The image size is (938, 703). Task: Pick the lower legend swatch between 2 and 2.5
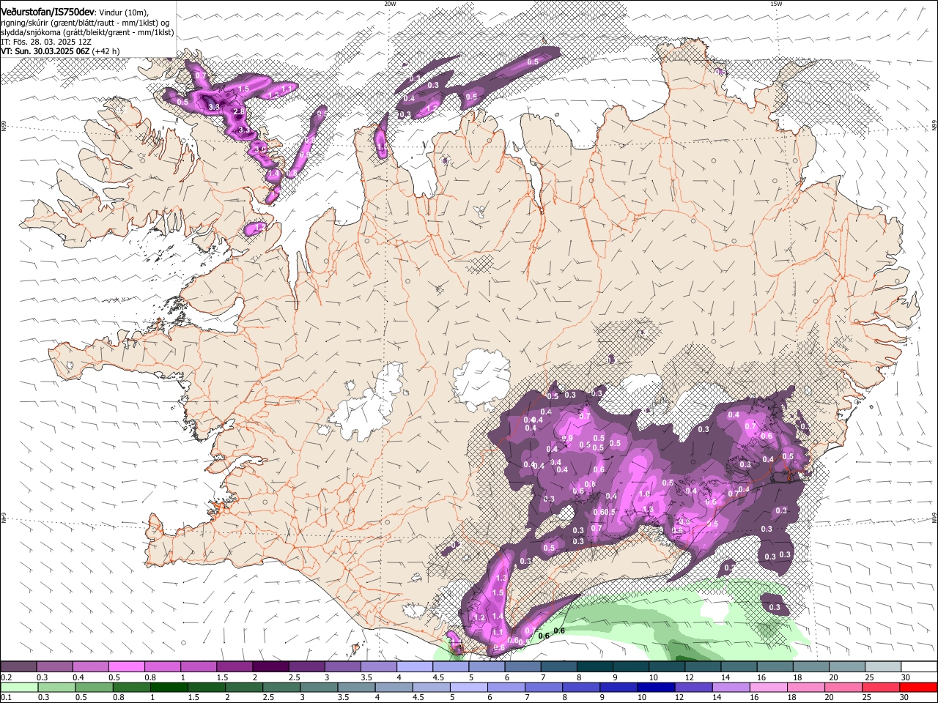[243, 688]
